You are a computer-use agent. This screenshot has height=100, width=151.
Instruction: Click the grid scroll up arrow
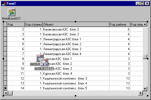(x=145, y=24)
